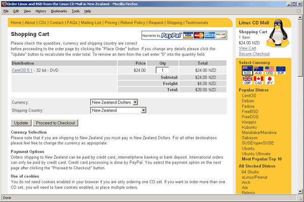Viewport: 304px width, 202px height.
Task: Open the About page link
Action: click(x=30, y=23)
